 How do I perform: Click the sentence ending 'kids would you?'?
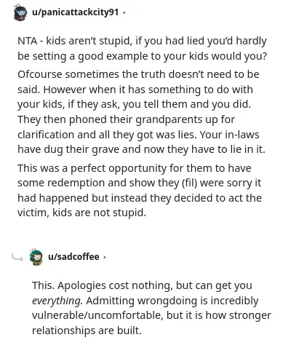pos(143,49)
